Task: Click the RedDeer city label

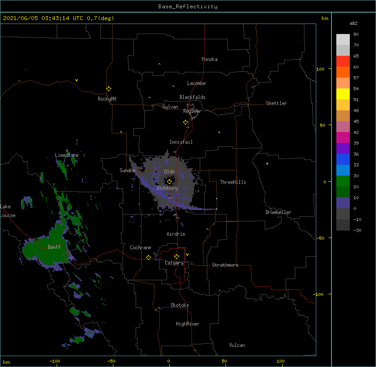Action: (x=192, y=111)
